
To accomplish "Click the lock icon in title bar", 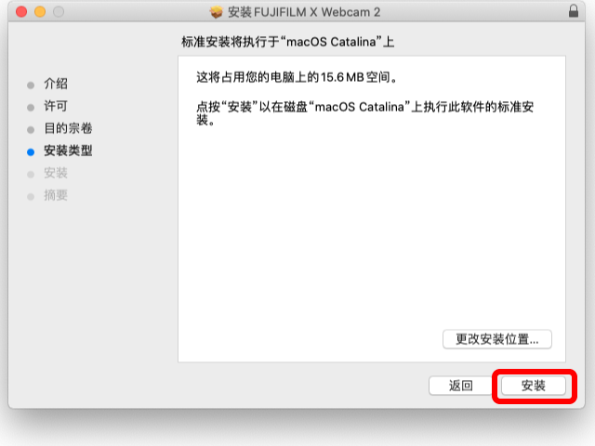I will click(x=574, y=11).
